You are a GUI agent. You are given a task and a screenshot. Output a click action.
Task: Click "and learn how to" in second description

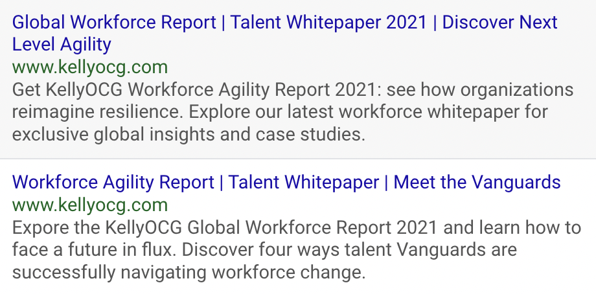[512, 227]
